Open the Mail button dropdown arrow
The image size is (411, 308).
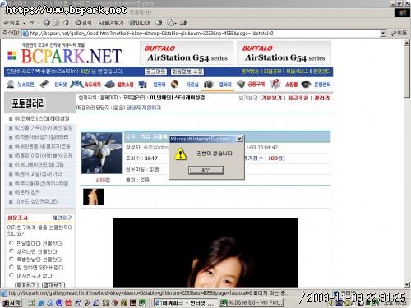tap(175, 23)
